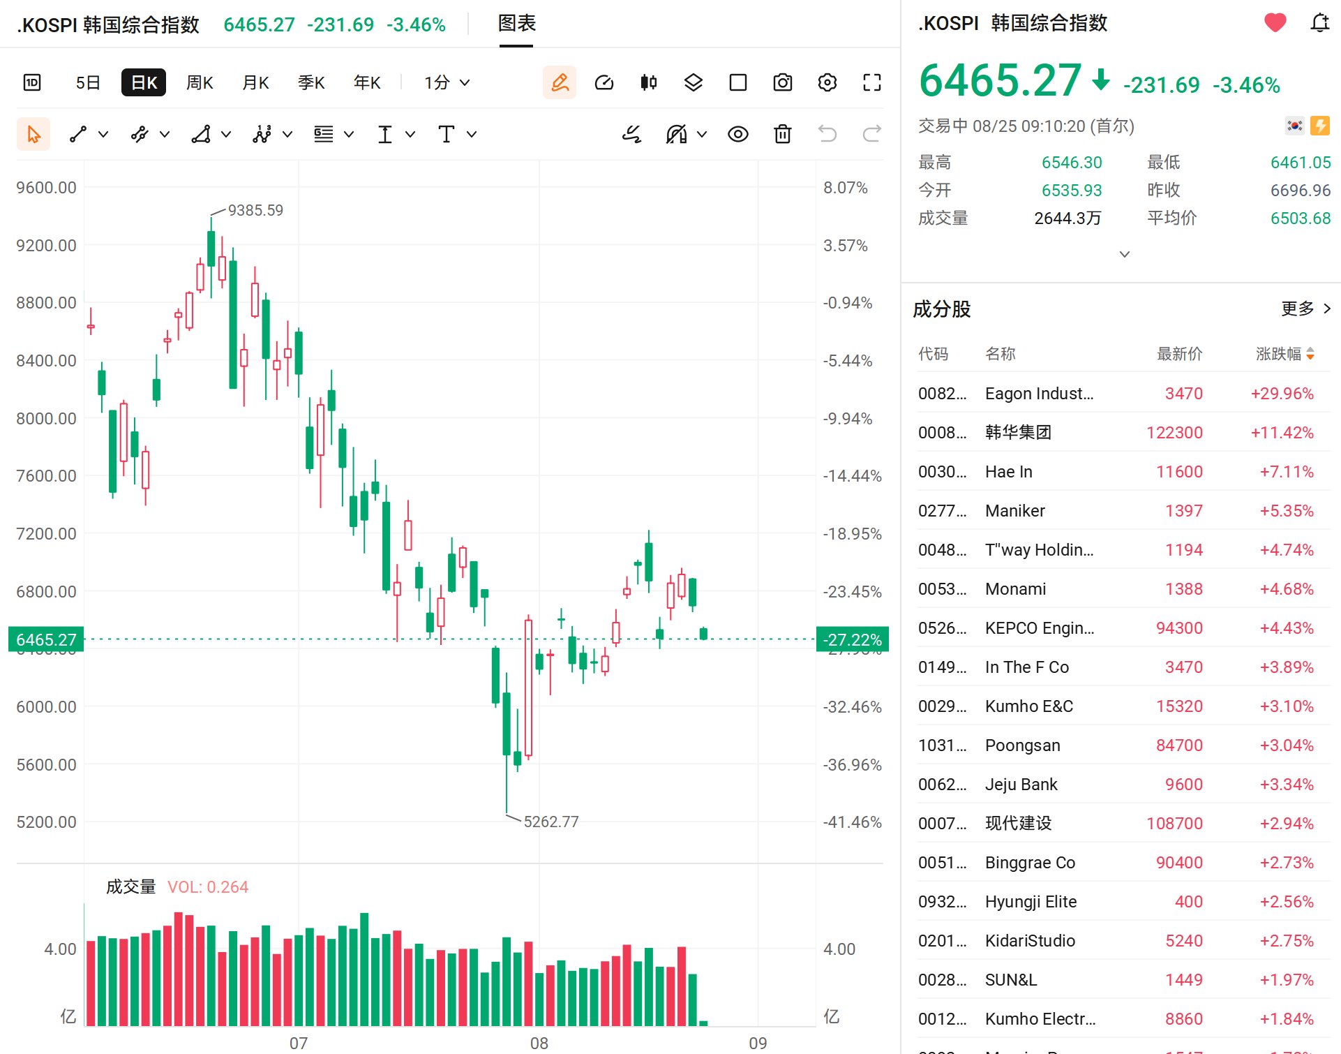Enter fullscreen chart mode
The width and height of the screenshot is (1341, 1054).
point(872,82)
